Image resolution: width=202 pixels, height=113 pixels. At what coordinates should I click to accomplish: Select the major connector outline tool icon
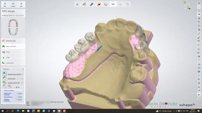coord(4,73)
